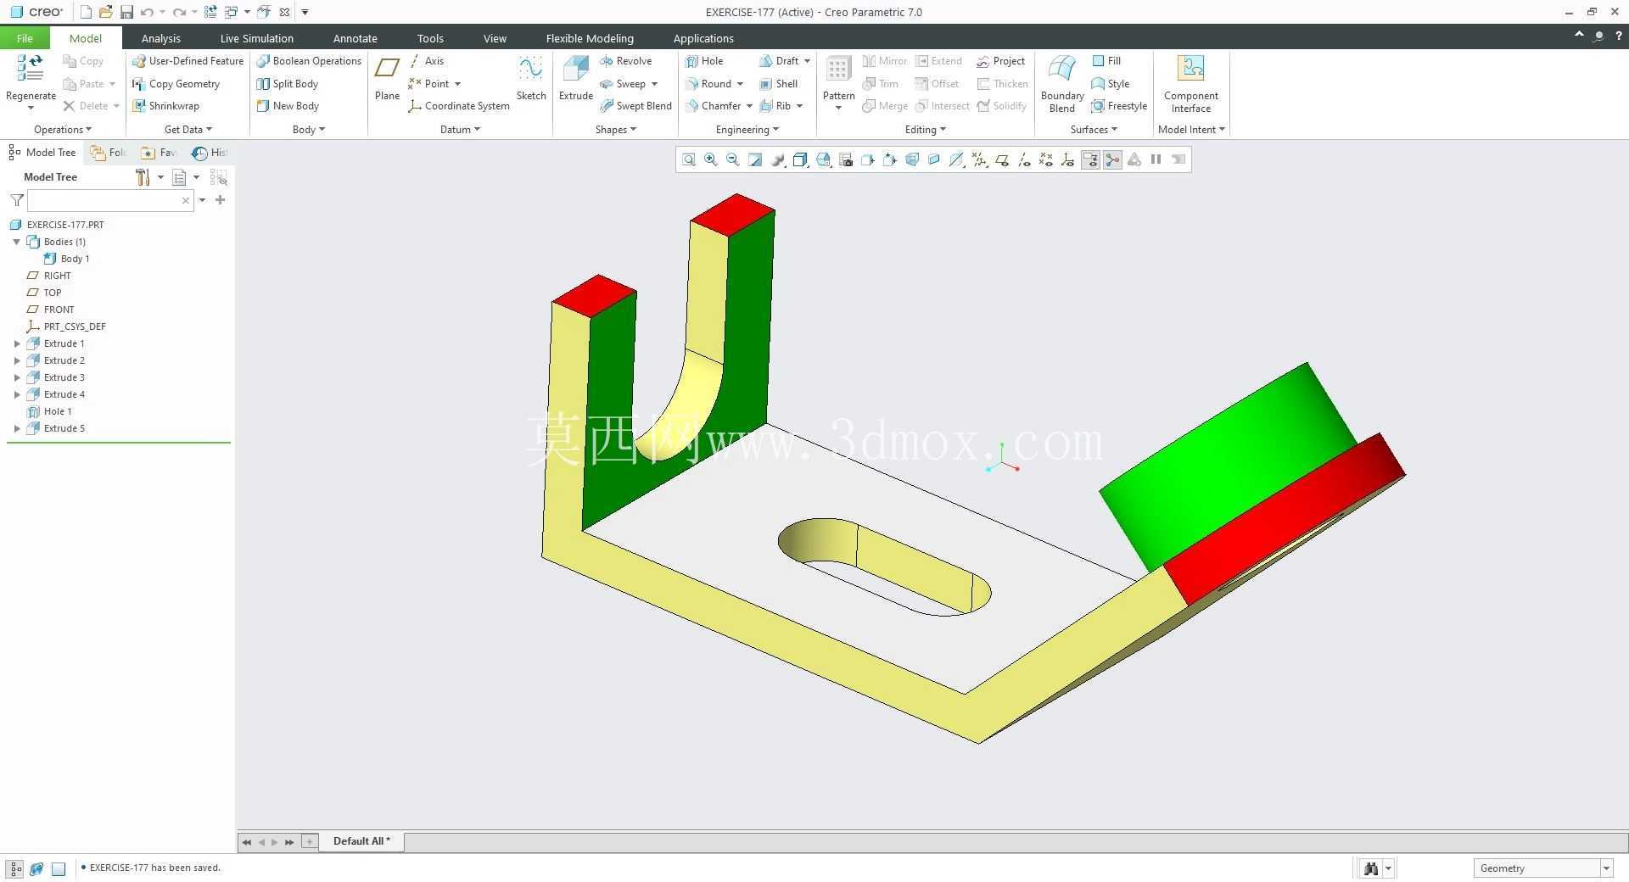Expand the Extrude 5 feature
The image size is (1629, 882).
click(17, 428)
